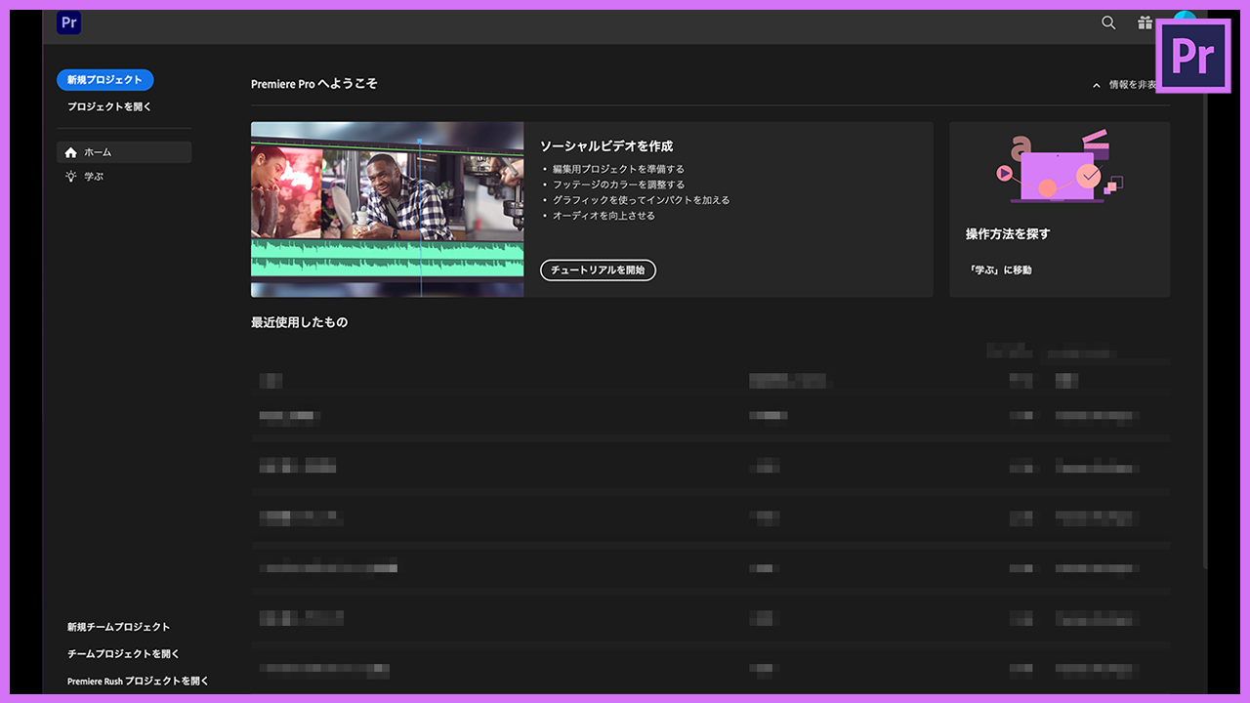Click bullet text オーディオを向上させる

coord(604,216)
